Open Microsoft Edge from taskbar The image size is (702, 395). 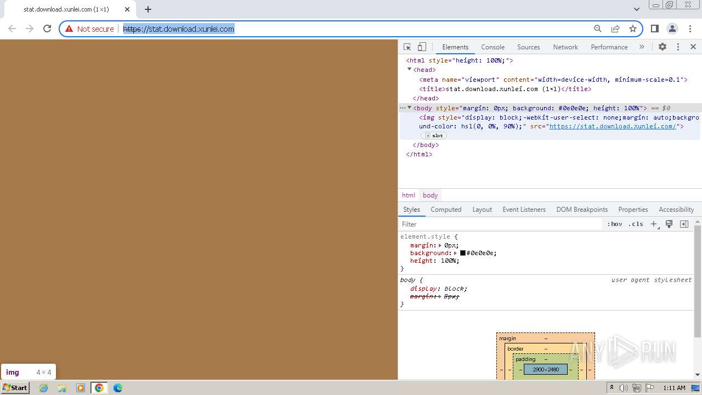tap(118, 388)
